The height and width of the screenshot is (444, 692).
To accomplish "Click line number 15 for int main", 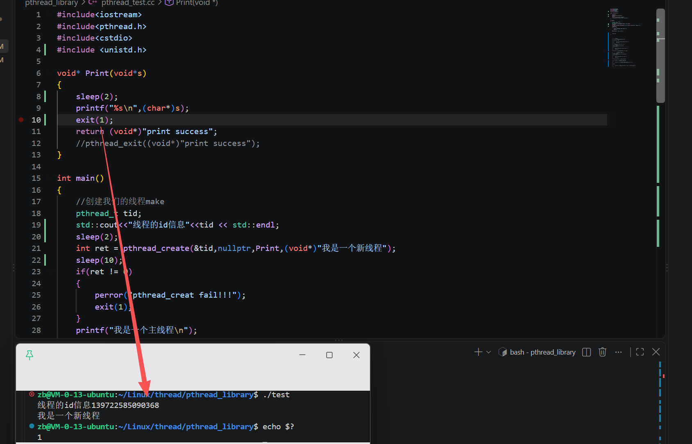I will click(36, 178).
